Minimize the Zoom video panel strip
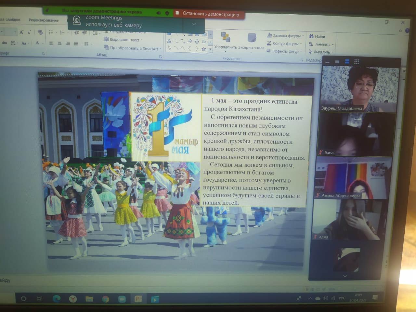 coord(328,62)
